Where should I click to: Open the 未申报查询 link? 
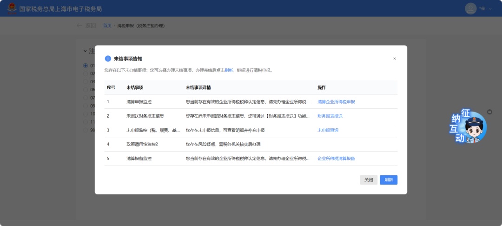click(328, 130)
